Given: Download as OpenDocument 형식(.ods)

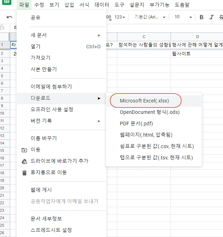Looking at the screenshot, I should (154, 112).
